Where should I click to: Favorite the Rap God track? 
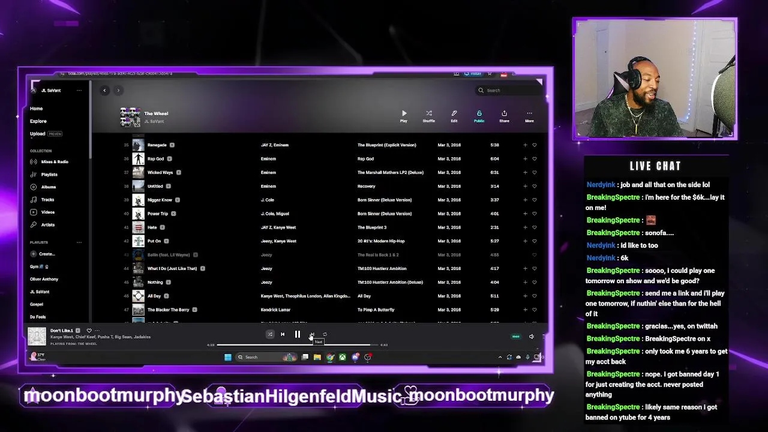[534, 159]
